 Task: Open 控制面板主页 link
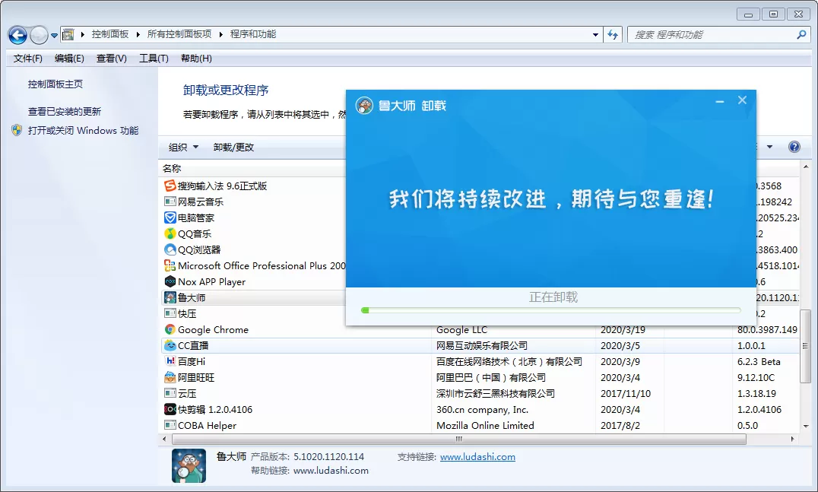[x=55, y=84]
